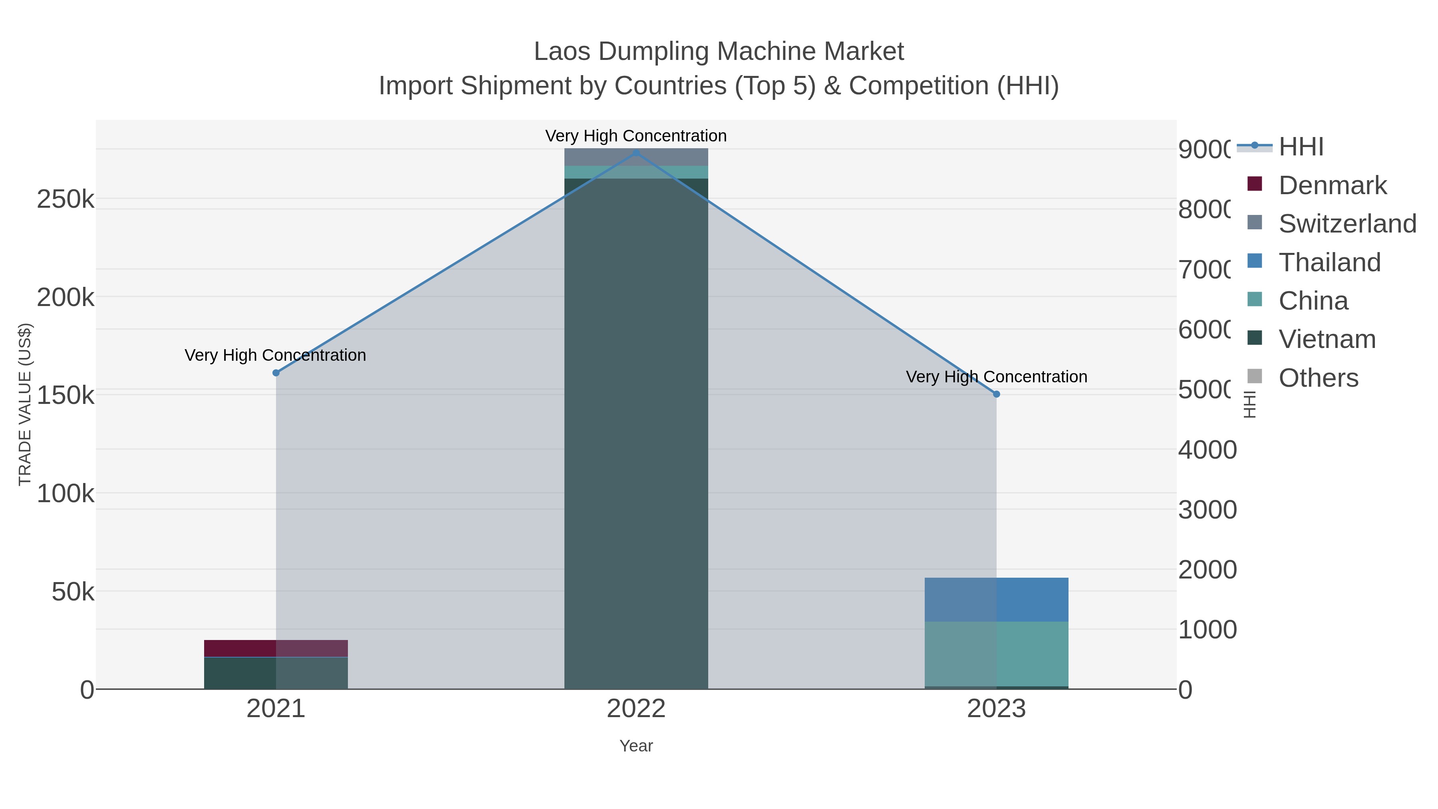1438x809 pixels.
Task: Click the HHI line marker icon in legend
Action: pyautogui.click(x=1254, y=146)
